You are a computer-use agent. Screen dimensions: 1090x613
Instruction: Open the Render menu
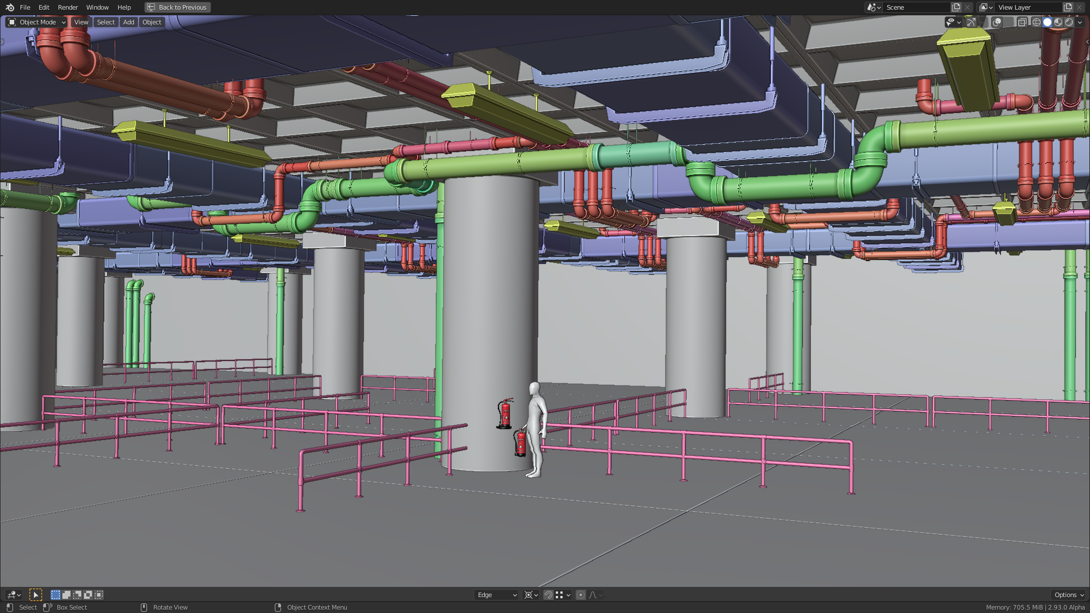(x=68, y=7)
